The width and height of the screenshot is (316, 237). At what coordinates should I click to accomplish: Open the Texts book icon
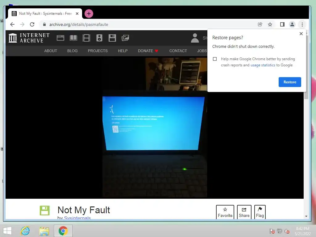coord(73,38)
